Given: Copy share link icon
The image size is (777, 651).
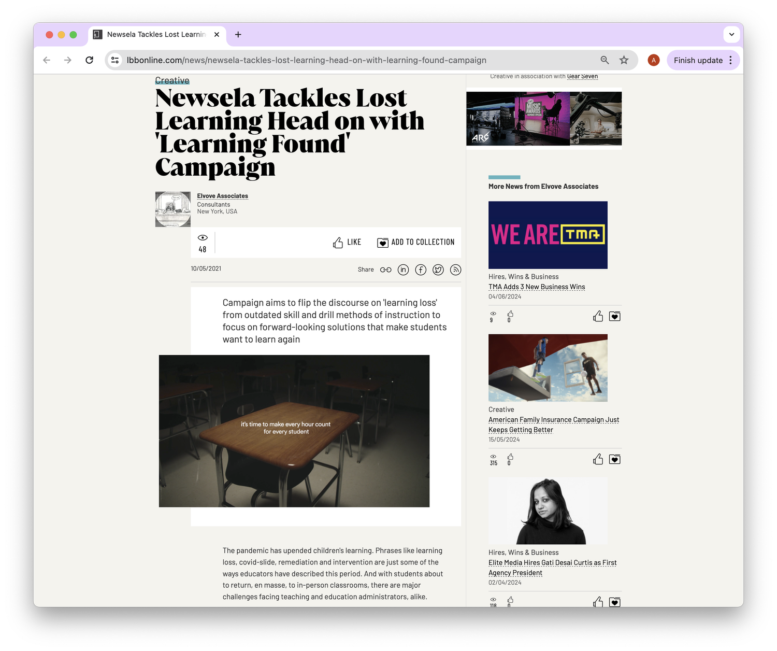Looking at the screenshot, I should 386,270.
